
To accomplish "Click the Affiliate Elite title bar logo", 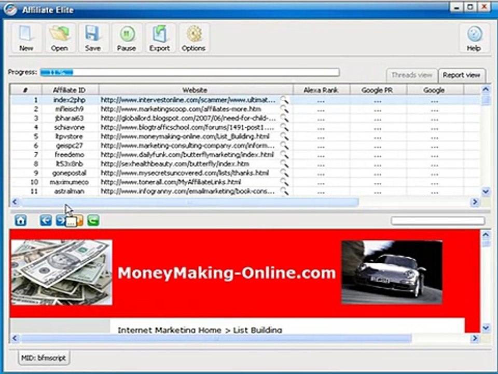I will coord(10,9).
